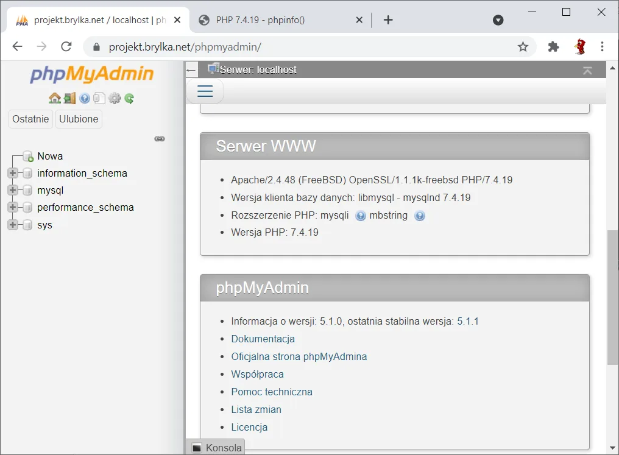Expand the sys database tree

pos(13,225)
